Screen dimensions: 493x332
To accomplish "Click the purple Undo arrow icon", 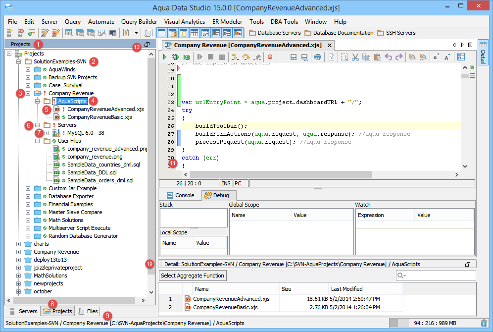I will click(388, 57).
